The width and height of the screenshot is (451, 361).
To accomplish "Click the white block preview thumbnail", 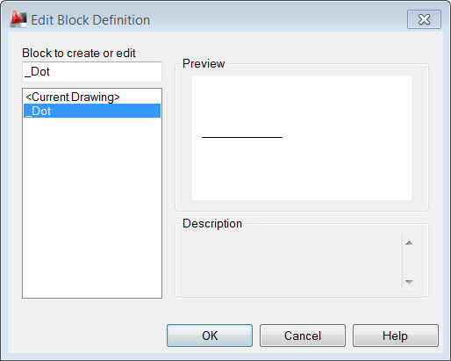I will (x=302, y=138).
